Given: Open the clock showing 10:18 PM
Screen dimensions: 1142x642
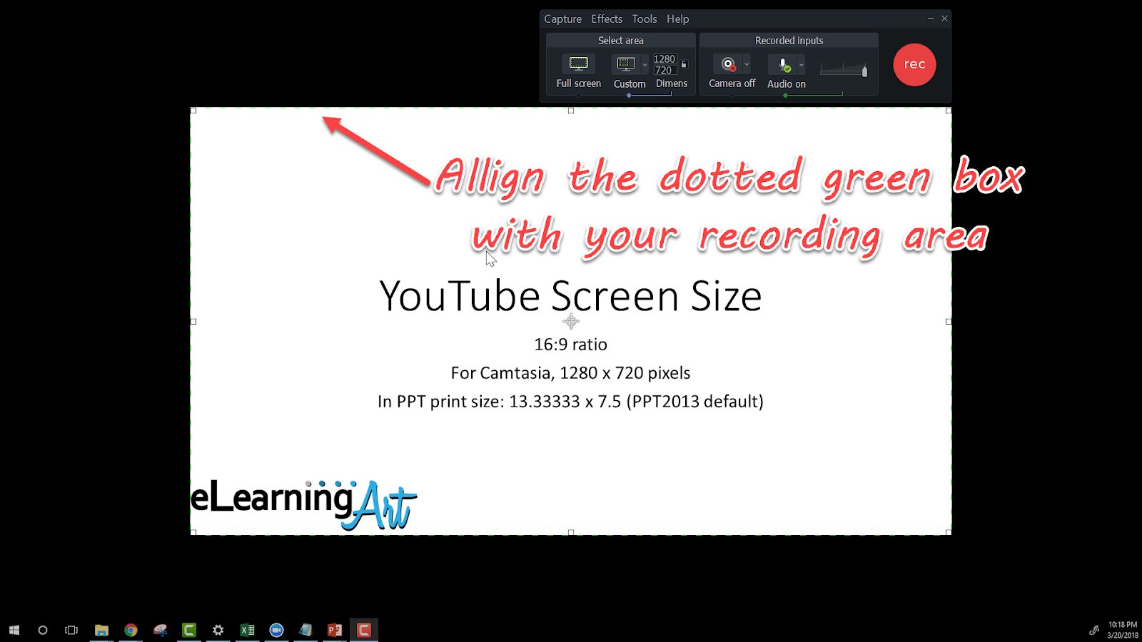Looking at the screenshot, I should point(1123,630).
